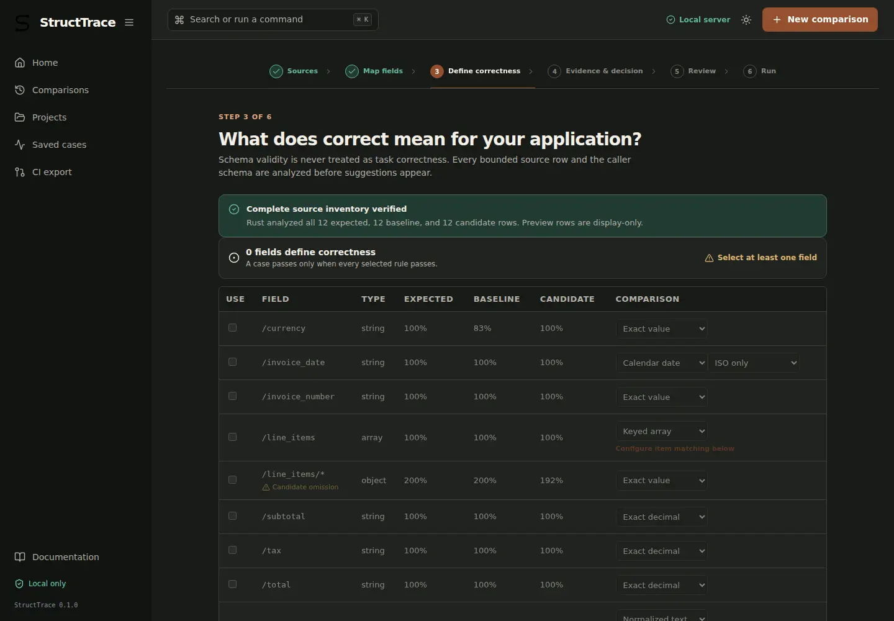
Task: Open the /line_items/* comparison dropdown
Action: (662, 481)
